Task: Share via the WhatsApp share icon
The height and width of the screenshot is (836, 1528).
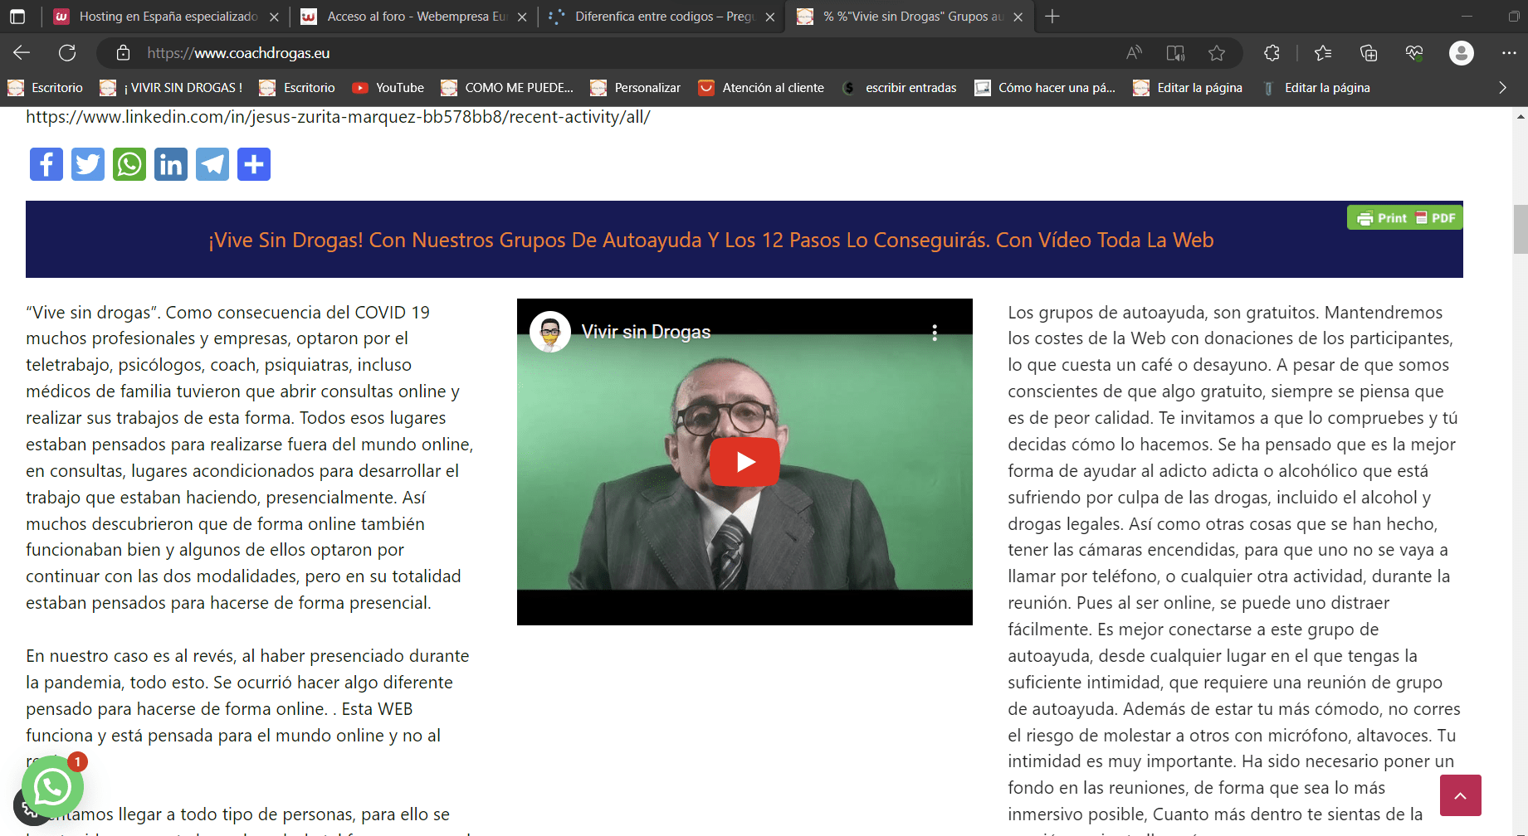Action: coord(129,164)
